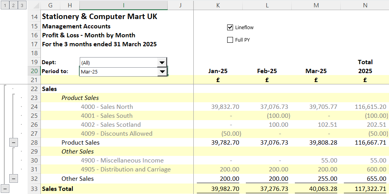Click Miscellaneous Income total 55.00
Screen dimensions: 389x194
tap(378, 160)
